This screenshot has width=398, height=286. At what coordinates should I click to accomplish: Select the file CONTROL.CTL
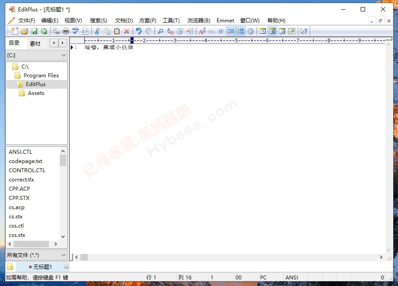click(27, 170)
